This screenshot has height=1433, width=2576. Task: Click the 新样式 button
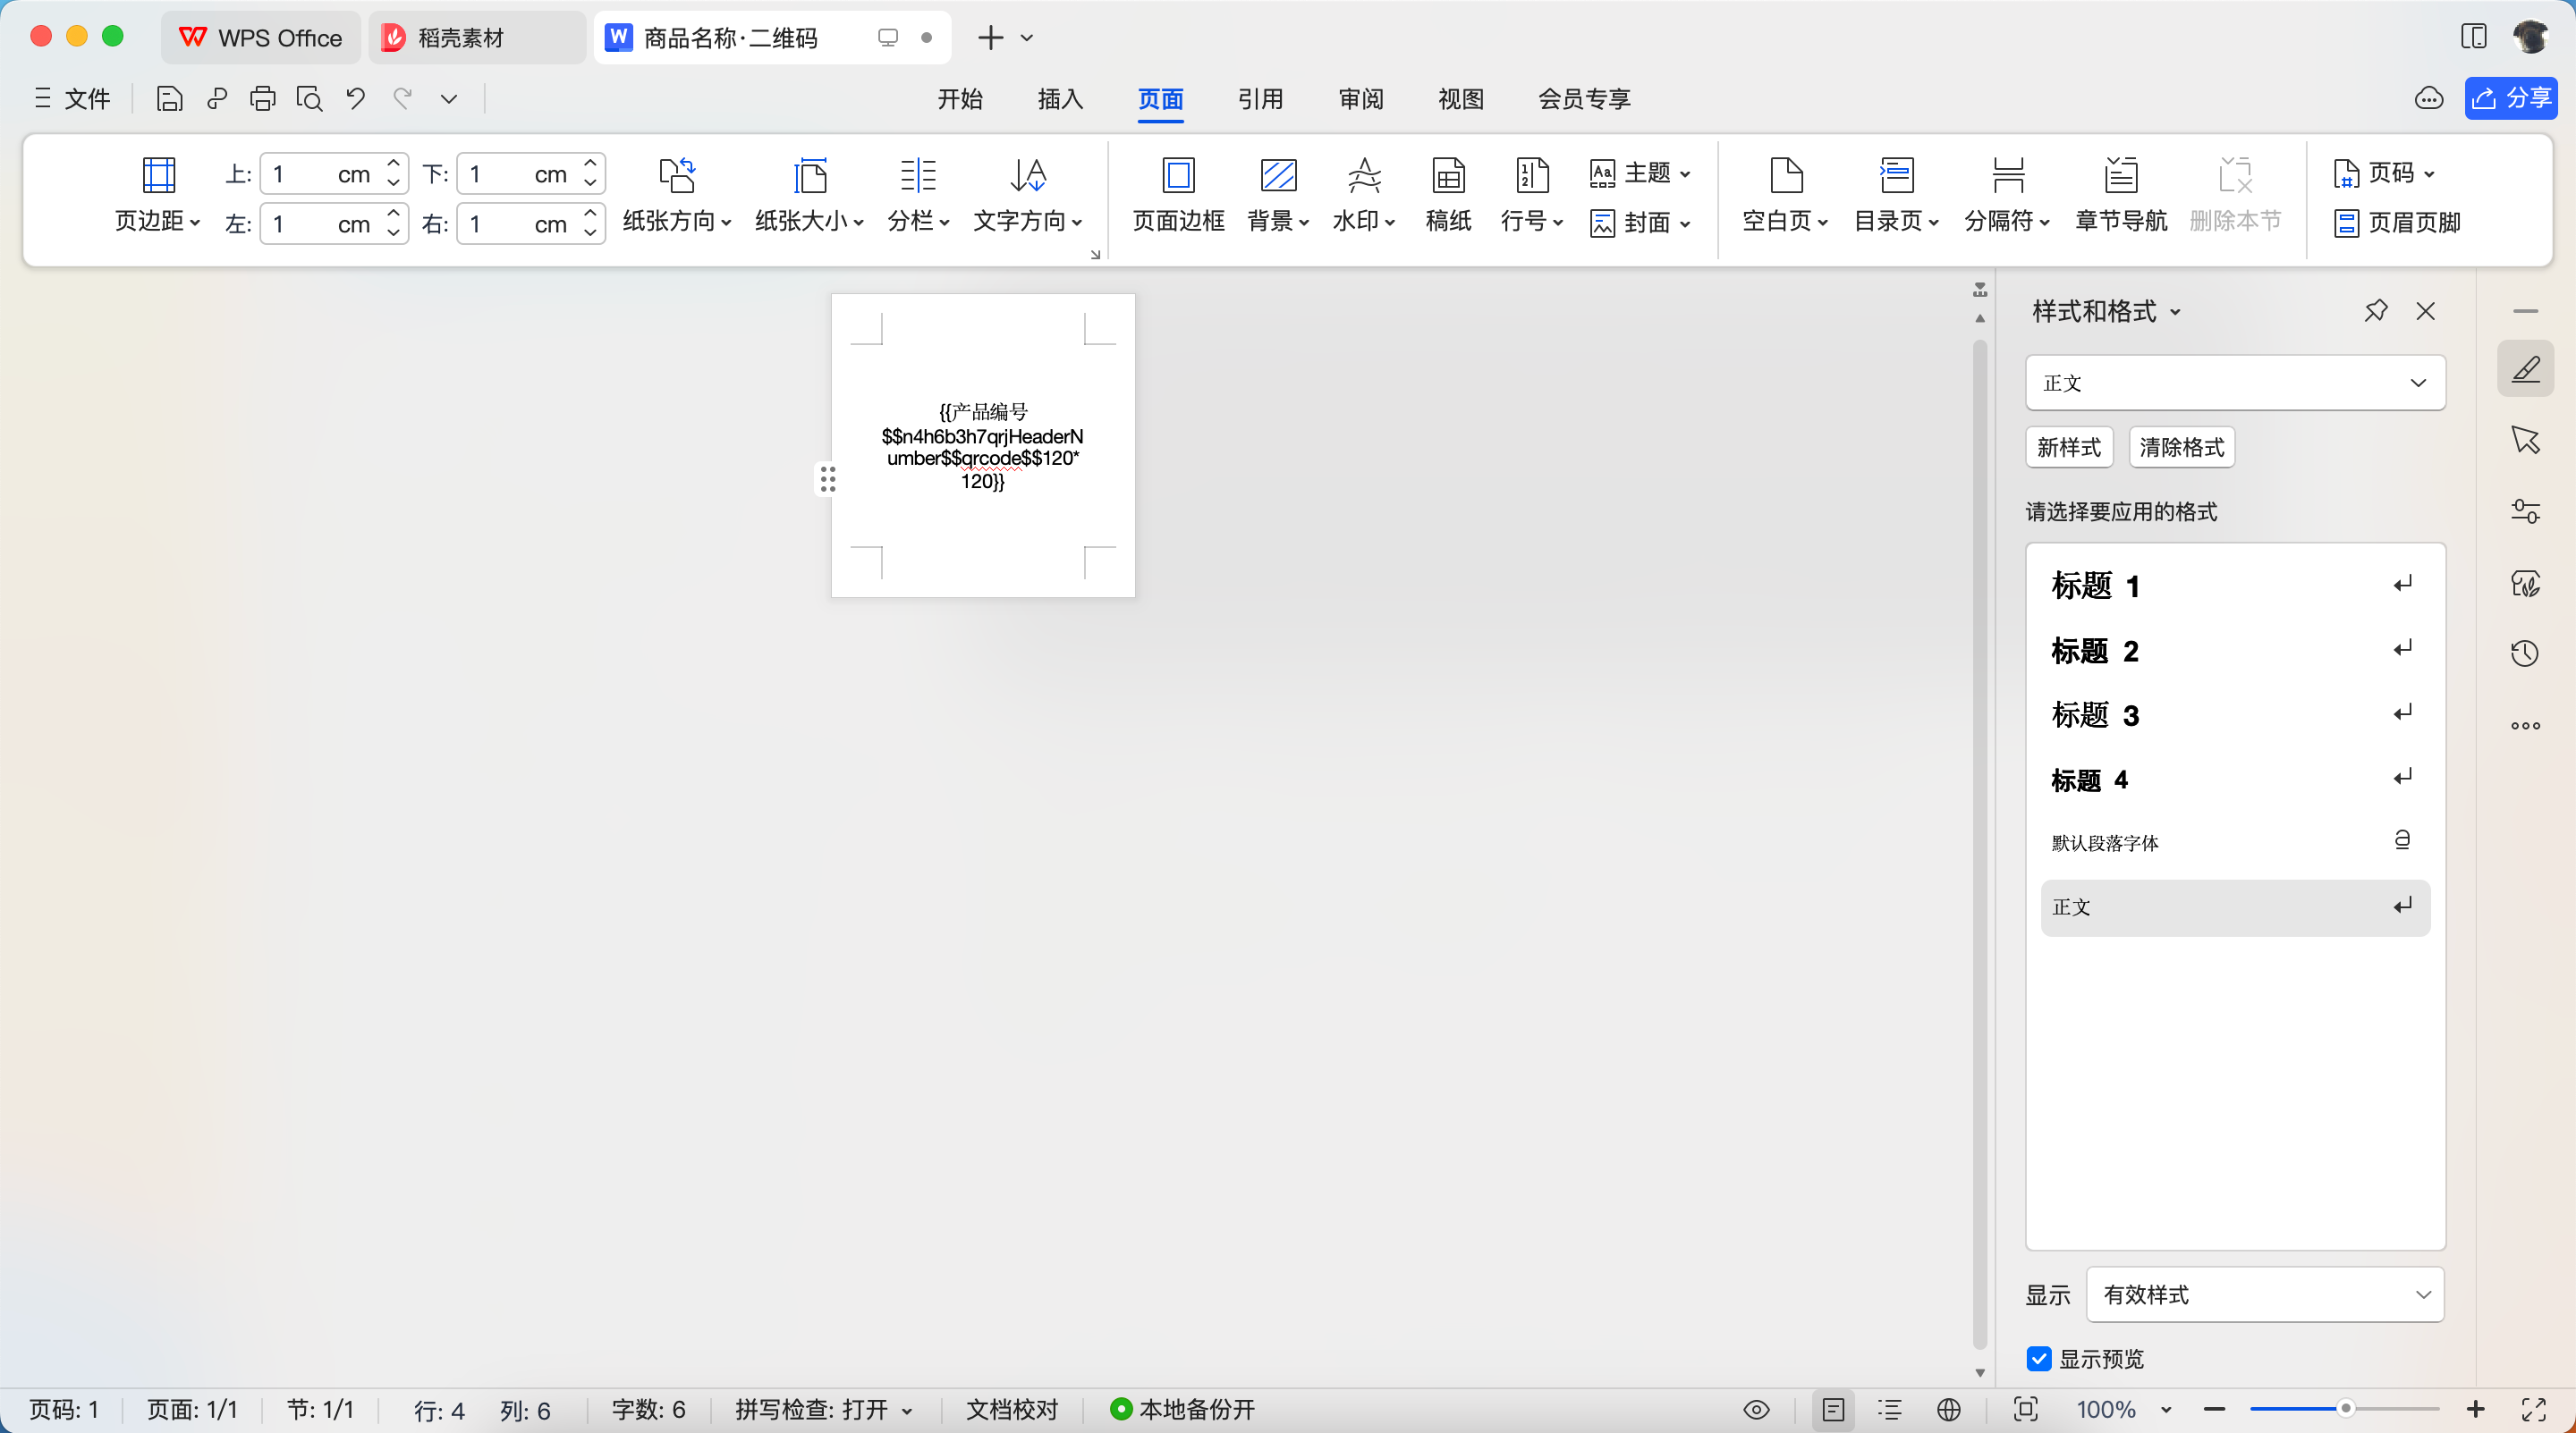pos(2068,448)
